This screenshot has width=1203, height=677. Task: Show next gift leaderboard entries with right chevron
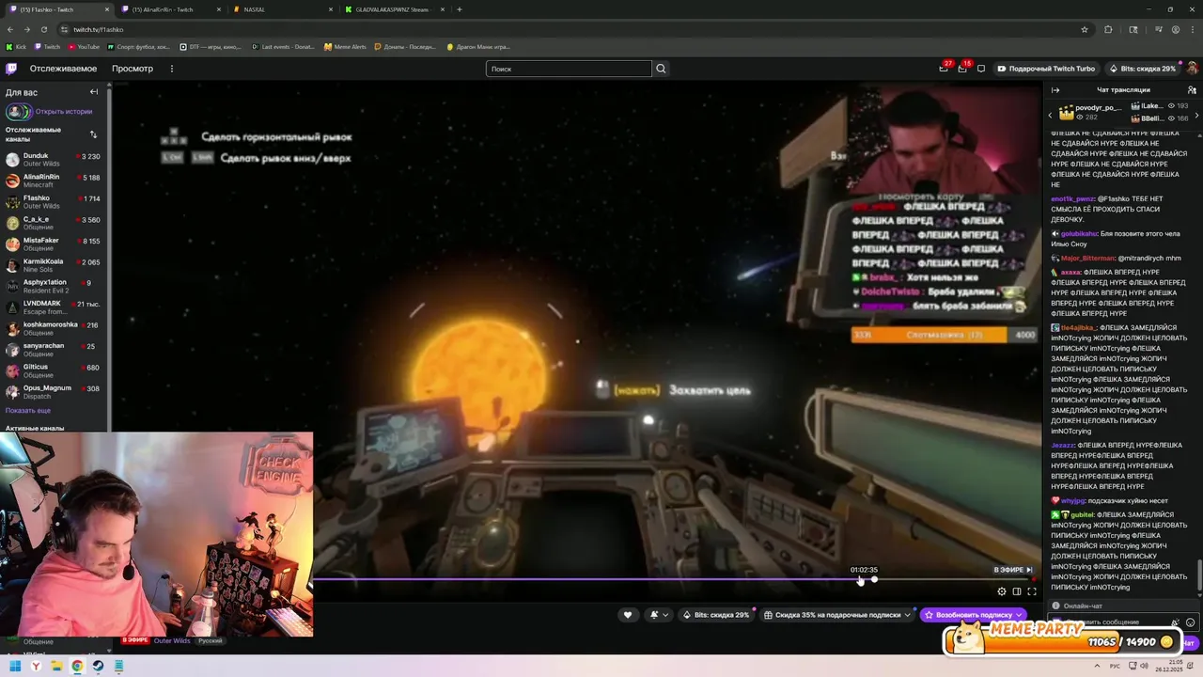[1196, 116]
